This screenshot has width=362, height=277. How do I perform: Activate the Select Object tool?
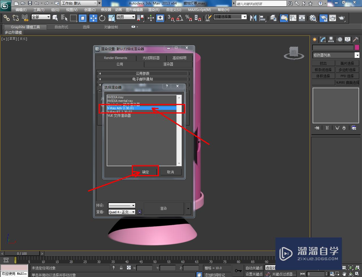pyautogui.click(x=55, y=18)
